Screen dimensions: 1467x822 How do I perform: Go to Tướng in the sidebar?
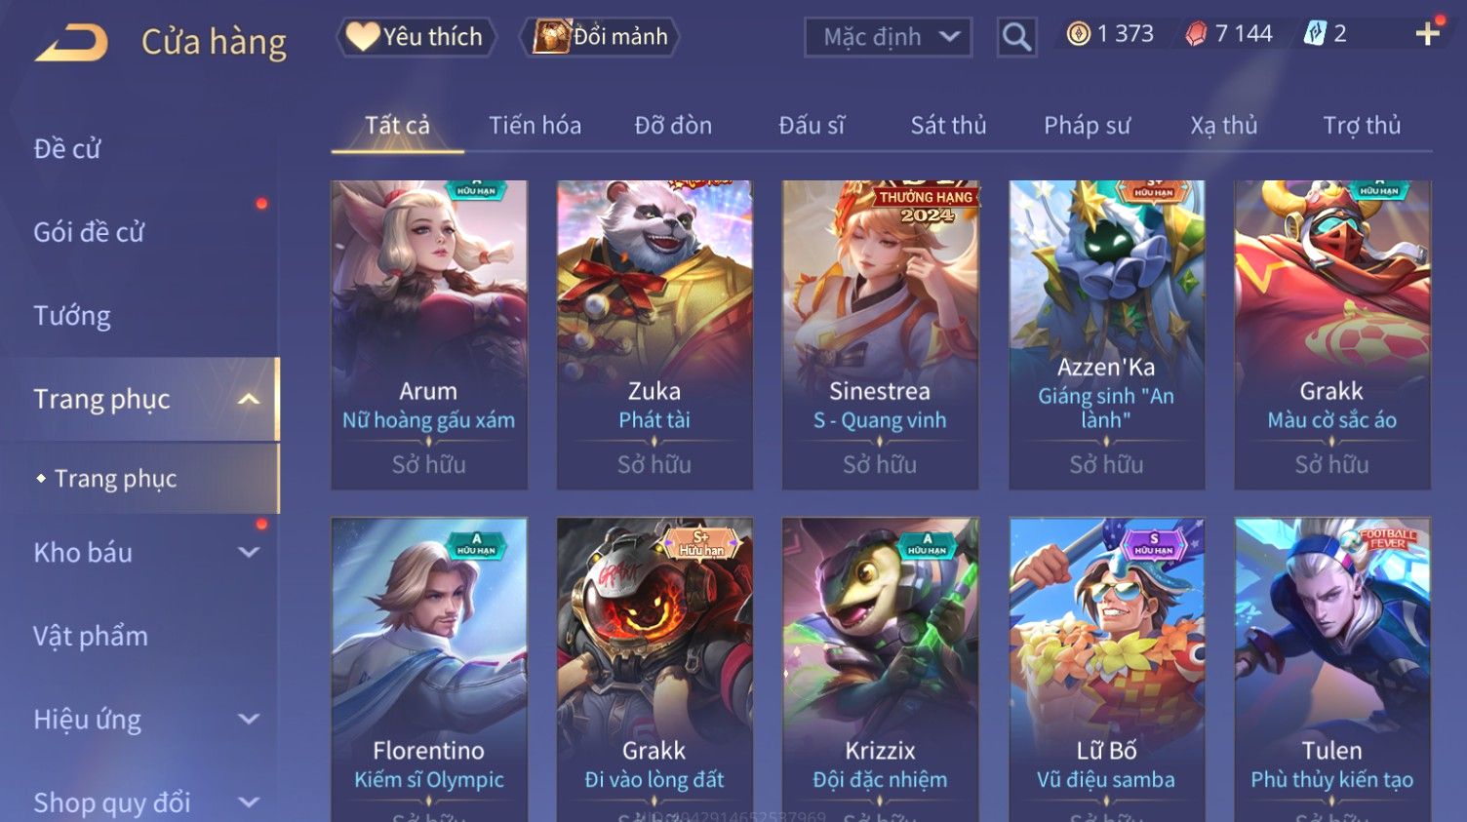coord(72,315)
